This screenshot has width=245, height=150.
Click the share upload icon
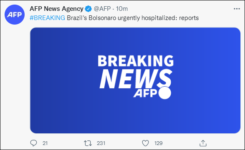pyautogui.click(x=203, y=143)
